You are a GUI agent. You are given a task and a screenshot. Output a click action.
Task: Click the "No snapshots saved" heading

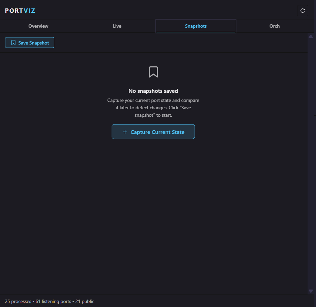(x=153, y=91)
